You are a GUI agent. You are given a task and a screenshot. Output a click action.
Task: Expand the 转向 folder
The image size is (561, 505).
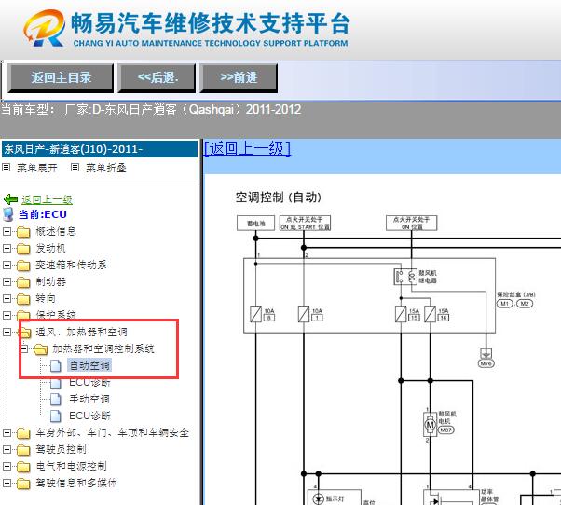pos(7,298)
